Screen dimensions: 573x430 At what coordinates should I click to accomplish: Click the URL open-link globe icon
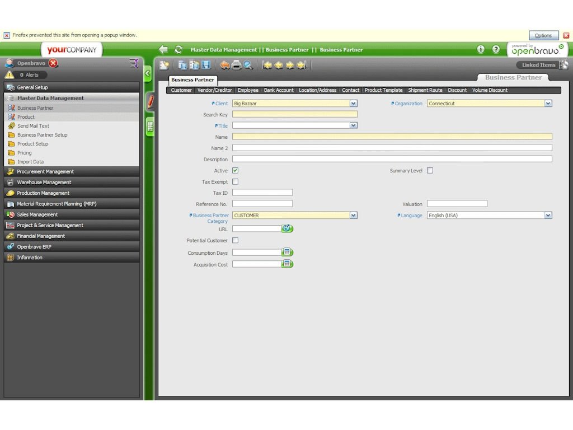point(287,228)
